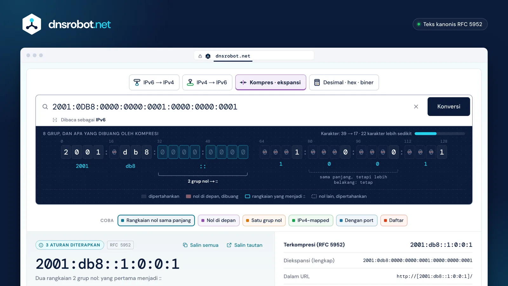Screen dimensions: 508x286
Task: Switch to IPv4 → IPv6 tab
Action: click(207, 83)
